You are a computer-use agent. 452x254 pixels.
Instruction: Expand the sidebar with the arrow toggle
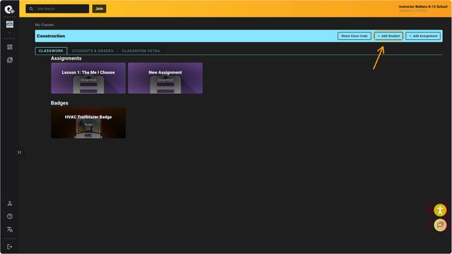19,152
